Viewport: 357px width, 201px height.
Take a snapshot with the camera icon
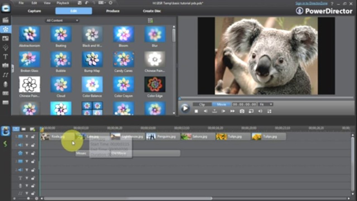[242, 111]
